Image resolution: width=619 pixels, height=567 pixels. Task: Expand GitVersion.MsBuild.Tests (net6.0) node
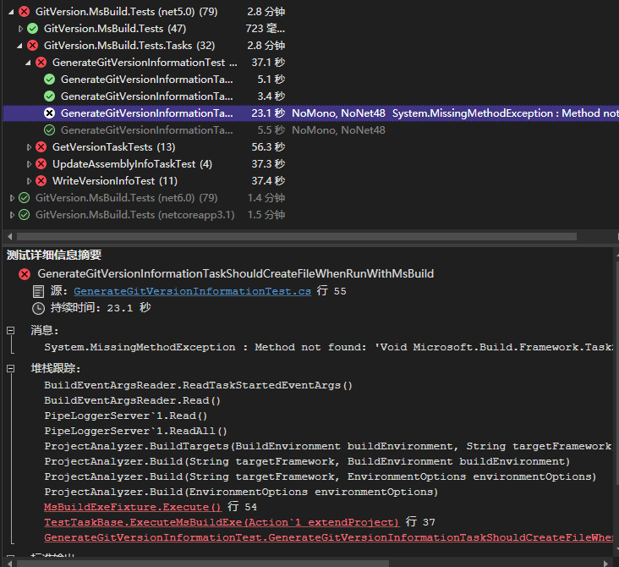point(12,198)
